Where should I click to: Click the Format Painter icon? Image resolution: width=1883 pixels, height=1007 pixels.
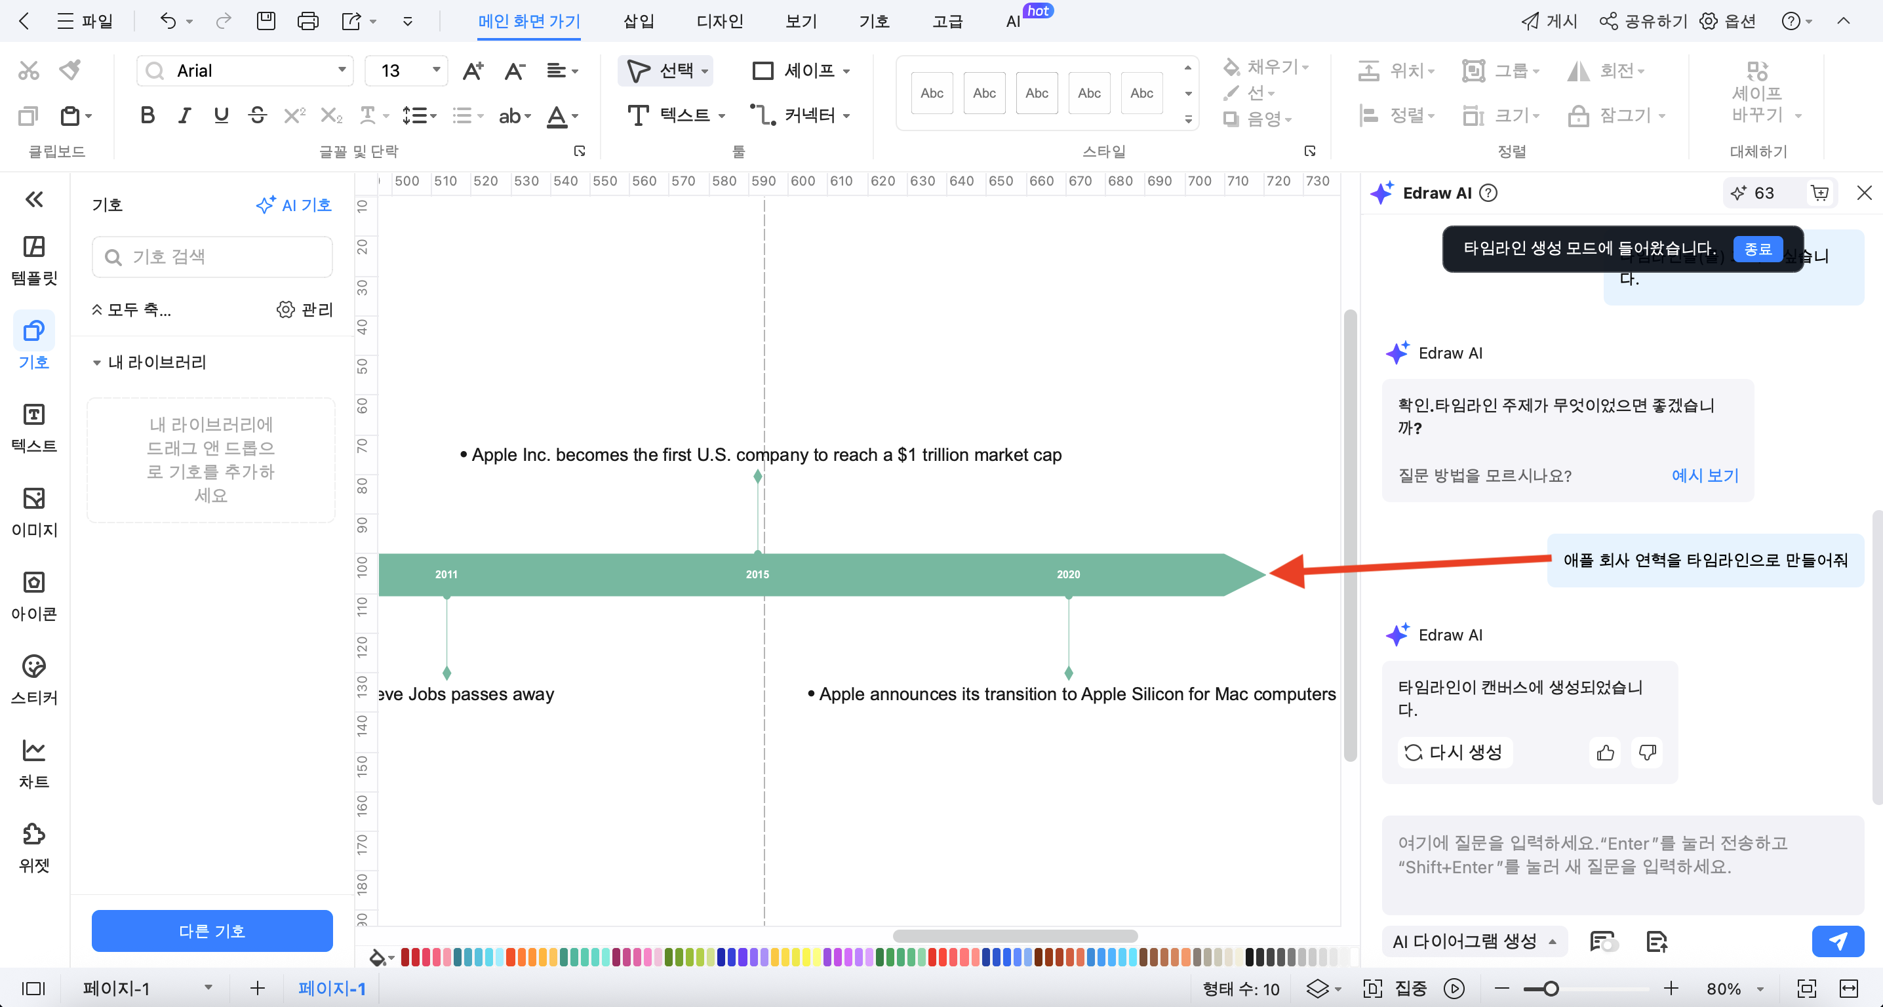click(70, 70)
